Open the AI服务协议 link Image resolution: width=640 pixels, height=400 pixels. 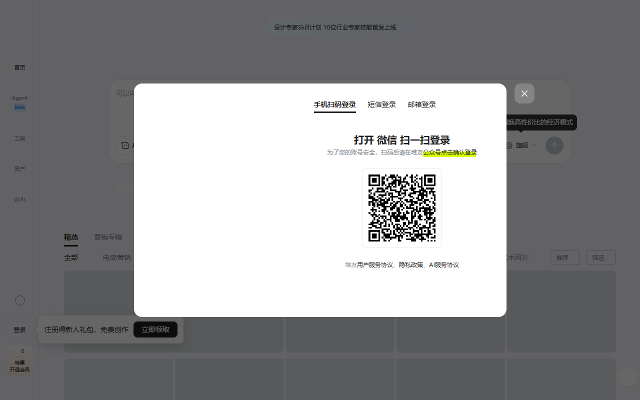(x=444, y=265)
